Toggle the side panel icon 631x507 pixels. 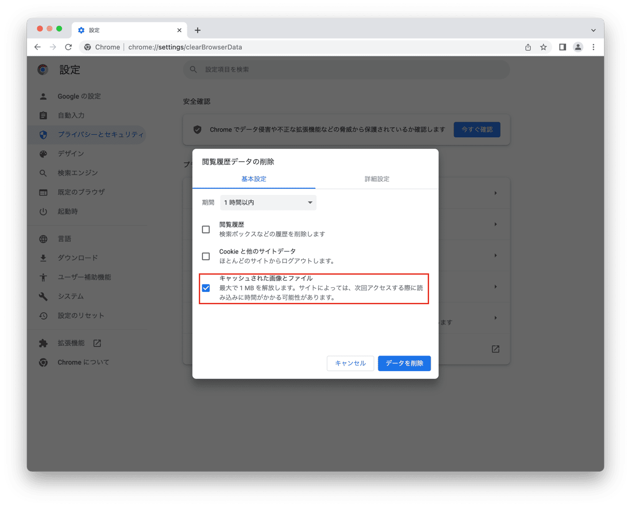pyautogui.click(x=562, y=47)
